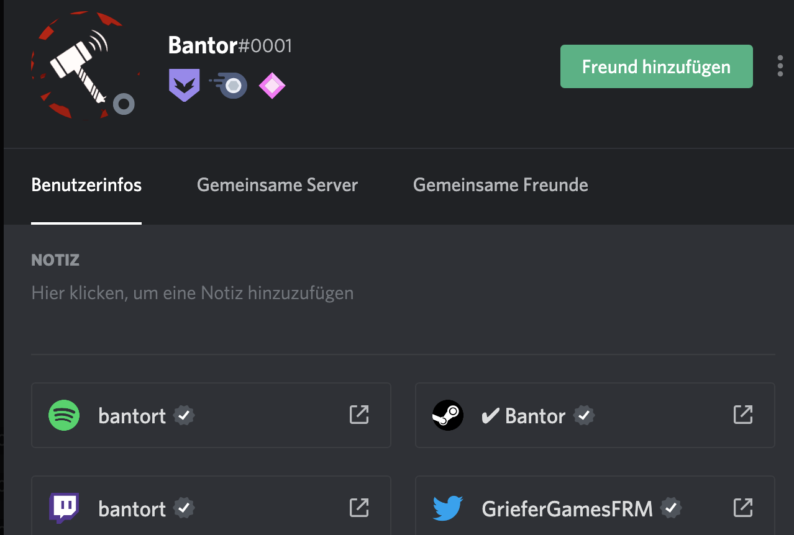
Task: Click the Bantor#0001 username text
Action: coord(230,46)
